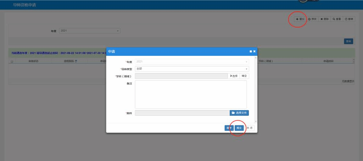This screenshot has height=161, width=363.
Task: Open the 年度 dropdown in the dialog
Action: point(192,62)
